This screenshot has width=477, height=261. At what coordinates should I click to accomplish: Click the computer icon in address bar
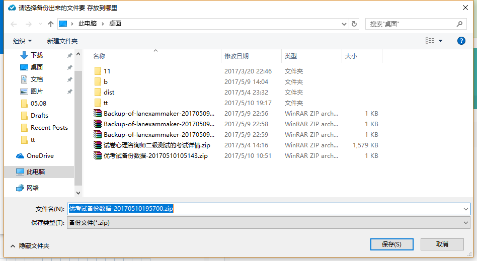[63, 24]
